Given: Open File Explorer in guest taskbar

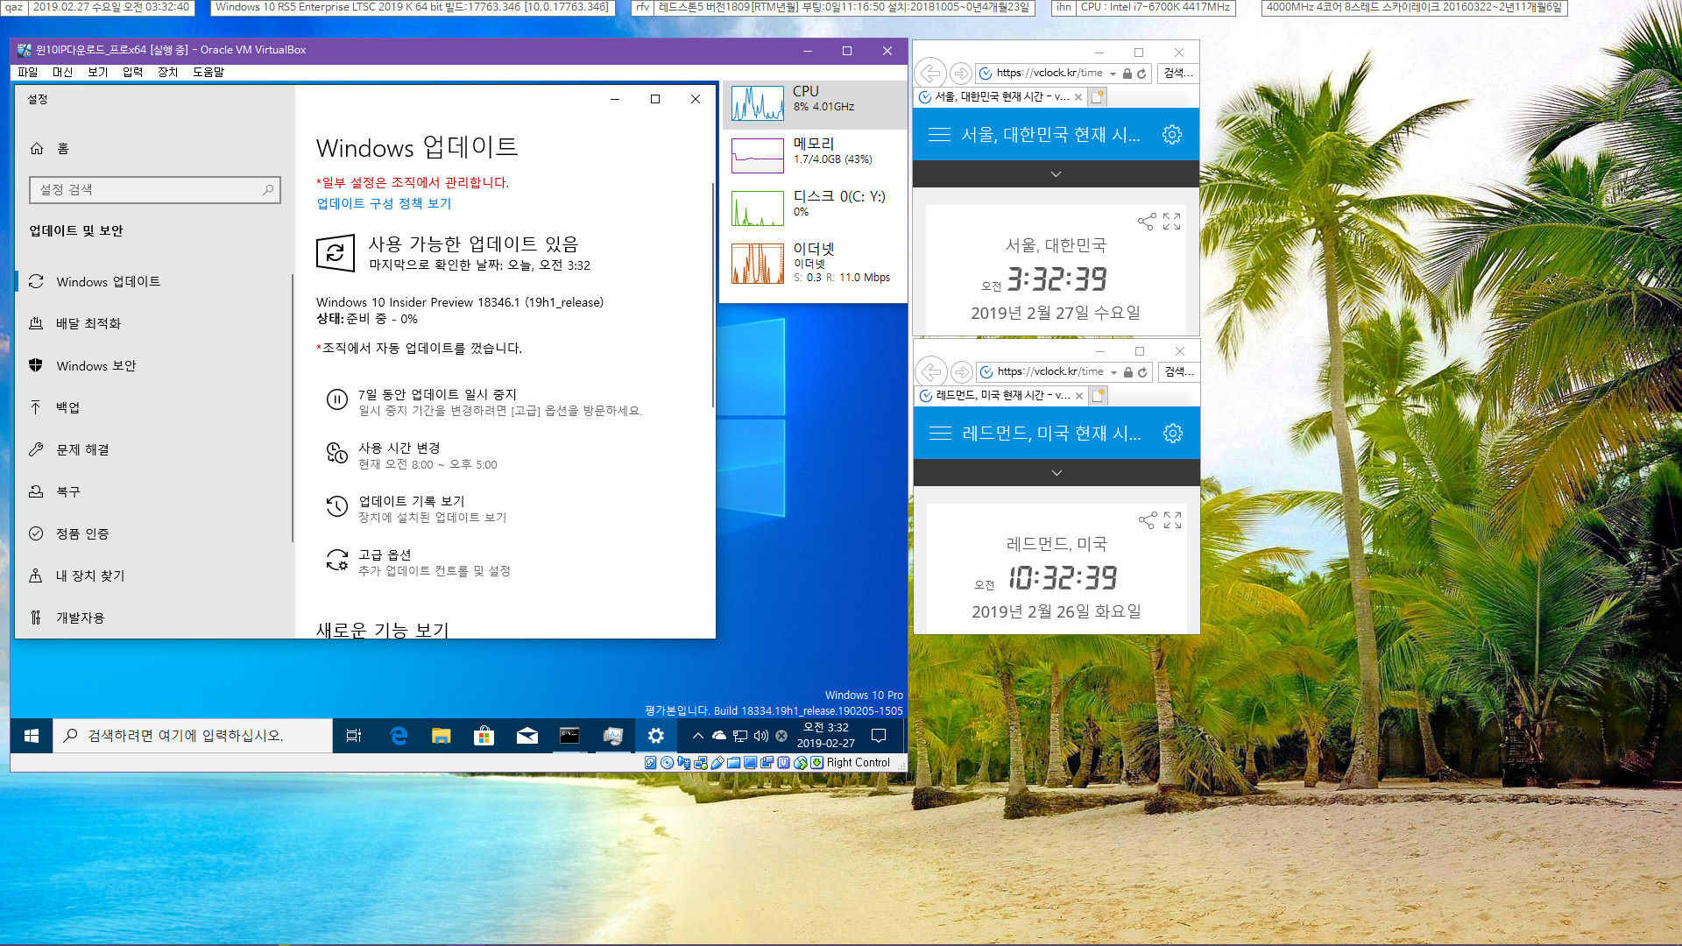Looking at the screenshot, I should [441, 736].
